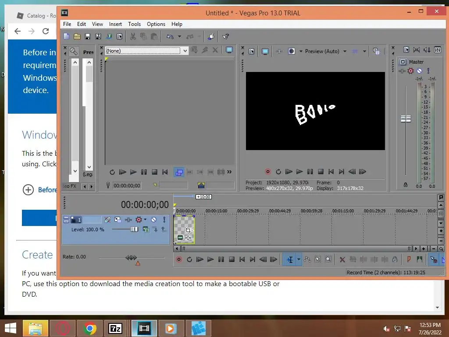Toggle Loop Playback in preview transport

pyautogui.click(x=278, y=172)
